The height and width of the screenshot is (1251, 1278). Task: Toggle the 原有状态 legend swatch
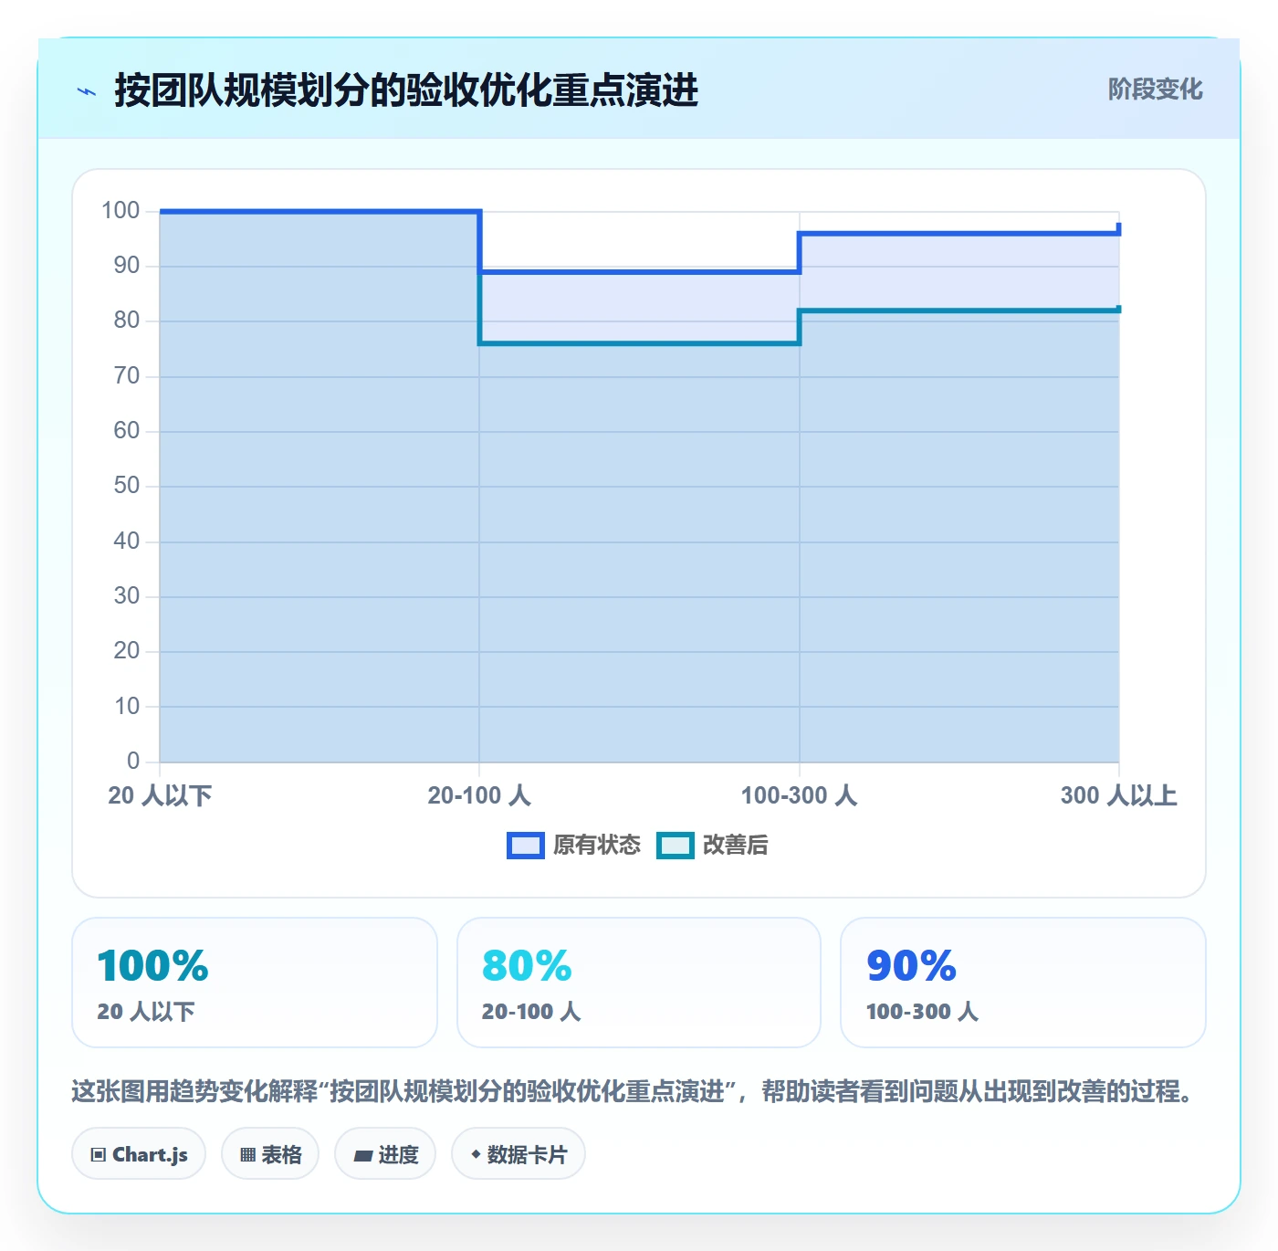click(526, 846)
